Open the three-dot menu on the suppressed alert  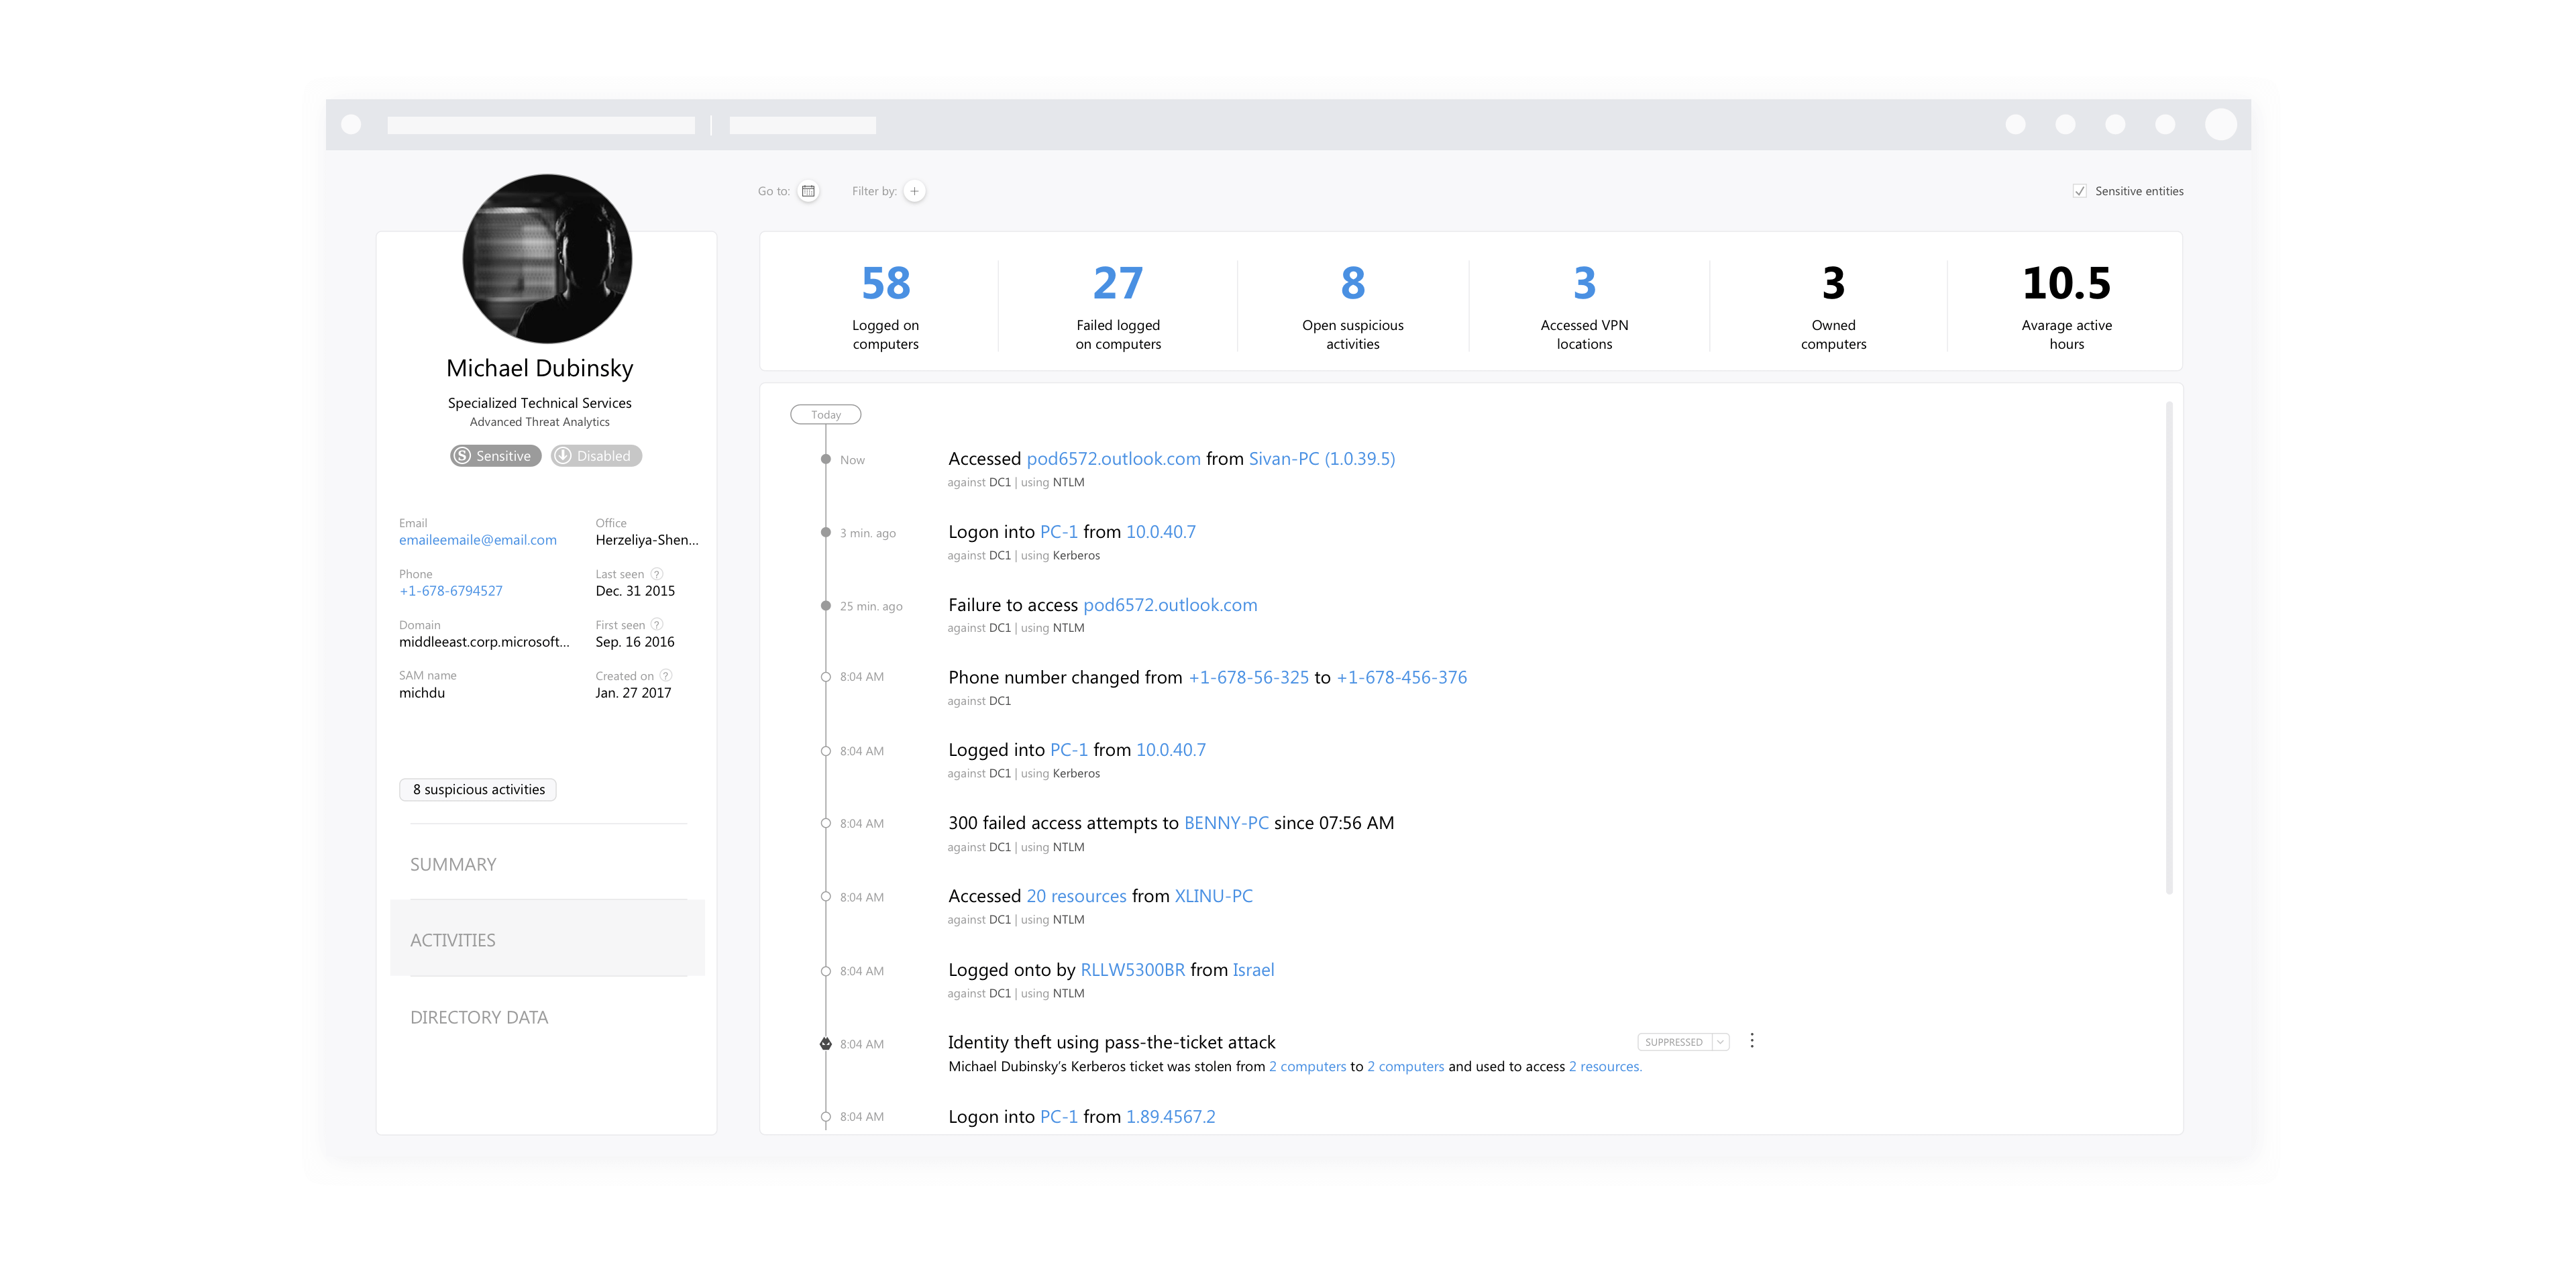[x=1752, y=1040]
